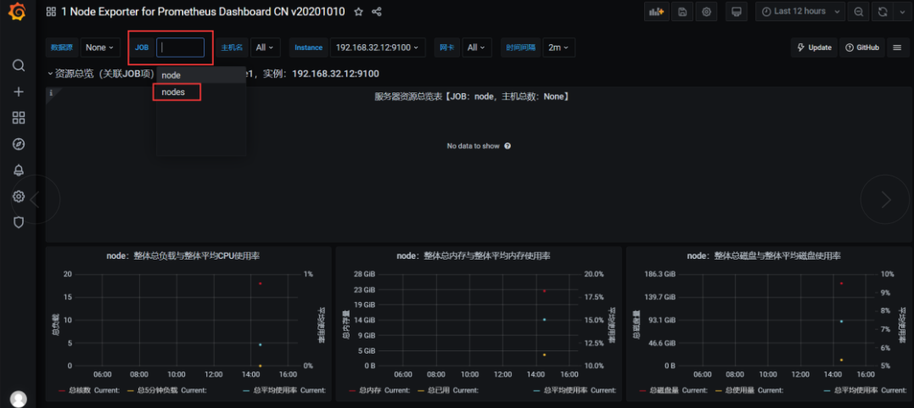Toggle the 总磁盘量 legend series

[664, 390]
